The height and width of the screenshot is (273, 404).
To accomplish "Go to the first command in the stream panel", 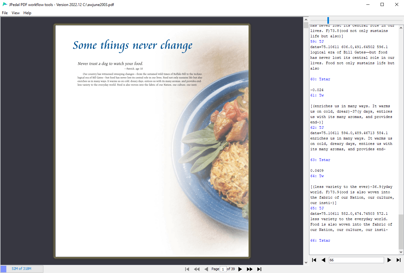I will click(x=314, y=260).
